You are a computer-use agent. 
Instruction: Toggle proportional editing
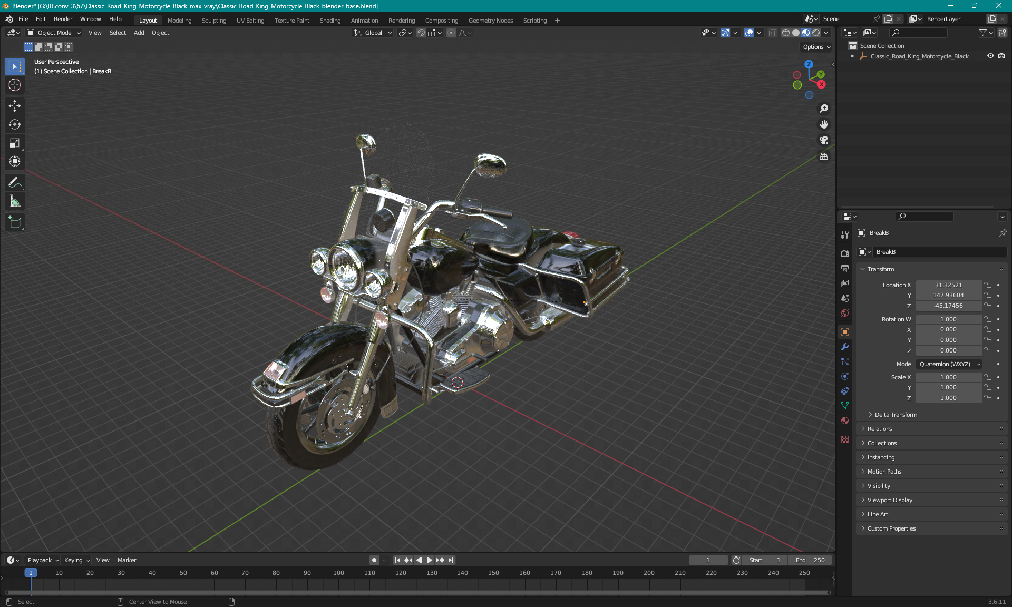coord(451,33)
